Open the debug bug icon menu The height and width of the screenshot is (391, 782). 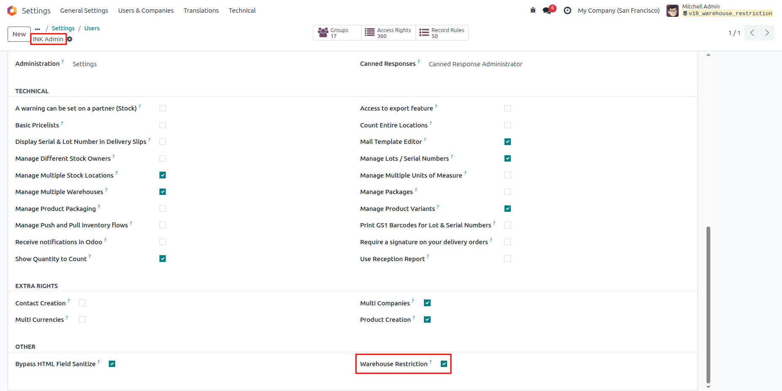click(x=533, y=11)
